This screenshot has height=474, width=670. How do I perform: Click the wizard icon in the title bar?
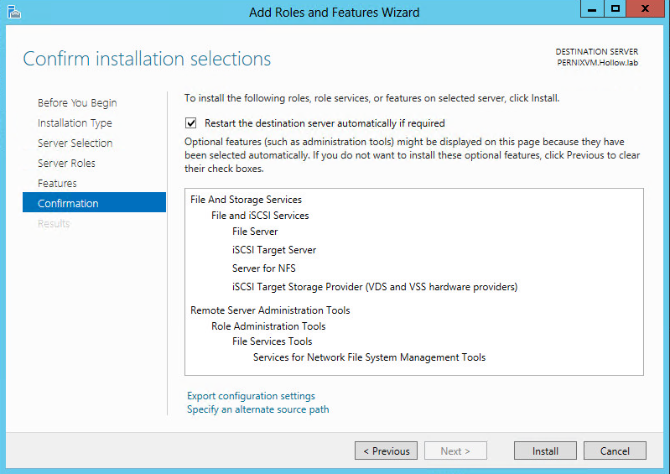pos(13,12)
